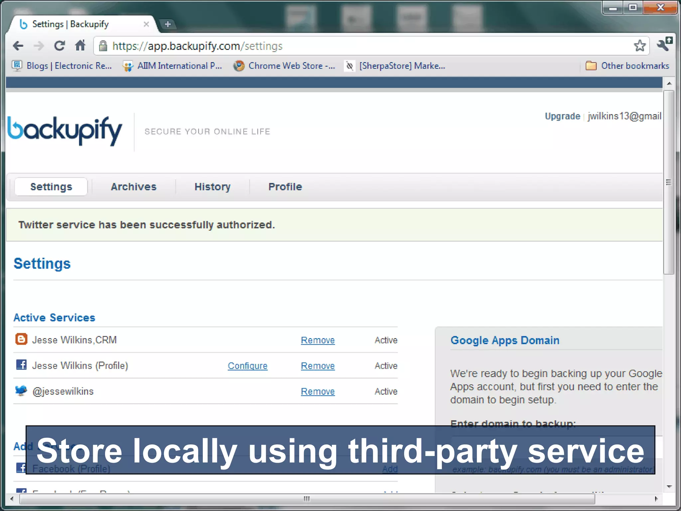This screenshot has height=511, width=681.
Task: Open a new tab with plus button
Action: (168, 24)
